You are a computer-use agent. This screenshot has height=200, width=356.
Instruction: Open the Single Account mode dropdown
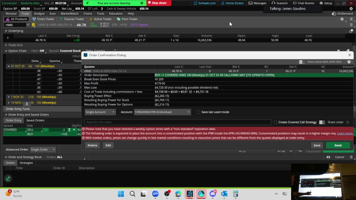[100, 112]
